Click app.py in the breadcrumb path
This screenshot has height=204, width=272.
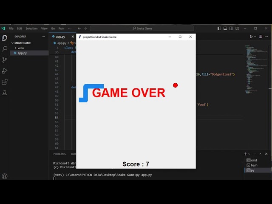pyautogui.click(x=62, y=43)
